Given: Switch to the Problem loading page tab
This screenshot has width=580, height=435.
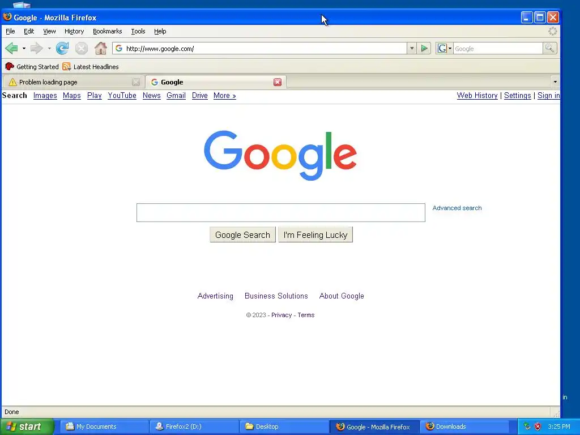Looking at the screenshot, I should (x=73, y=82).
